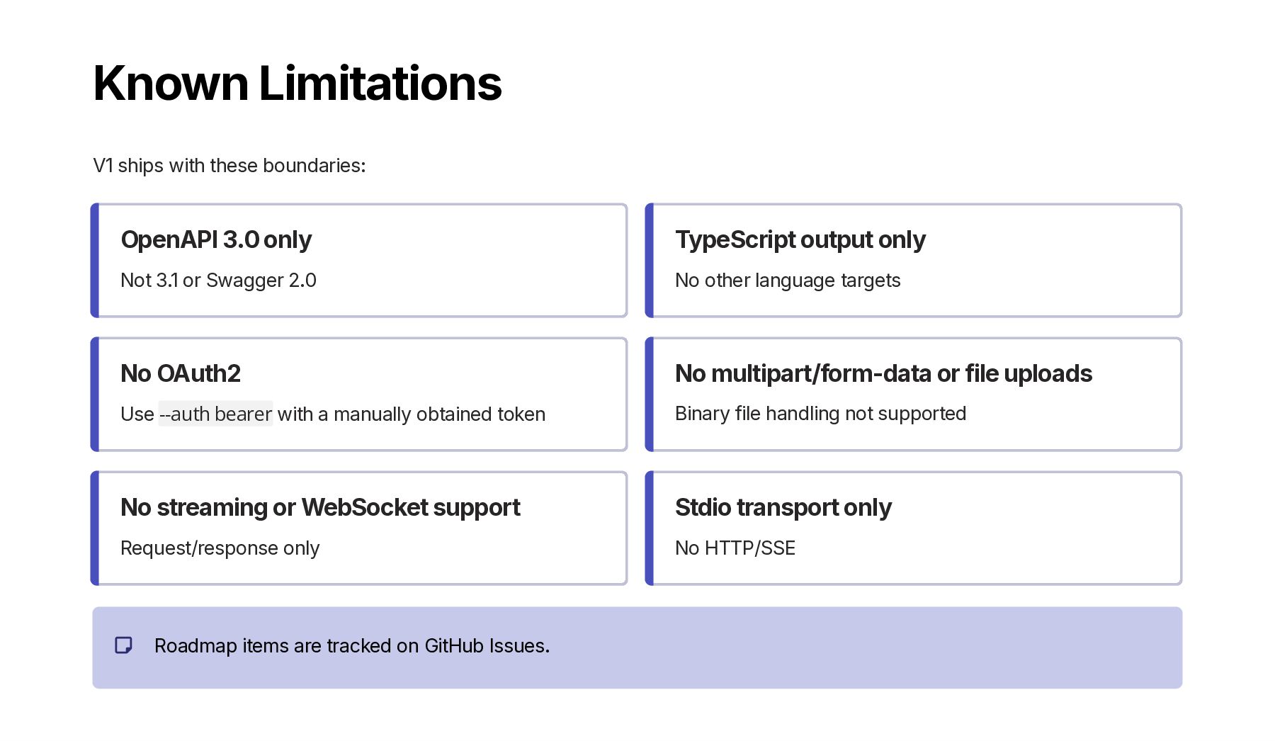Viewport: 1275px width, 741px height.
Task: Click the No OAuth2 card heading
Action: (x=181, y=373)
